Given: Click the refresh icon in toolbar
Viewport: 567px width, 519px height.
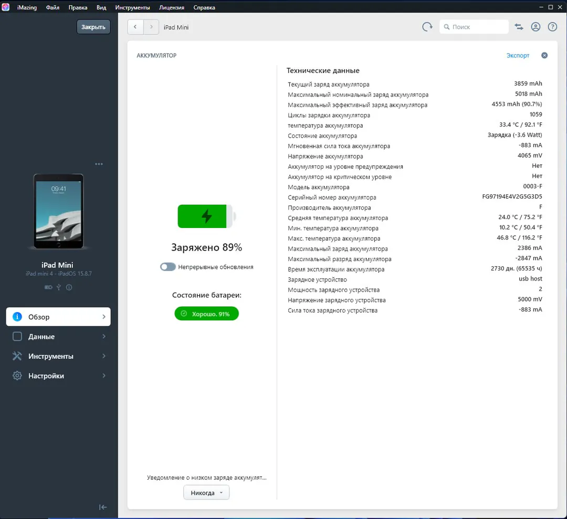Looking at the screenshot, I should coord(427,27).
